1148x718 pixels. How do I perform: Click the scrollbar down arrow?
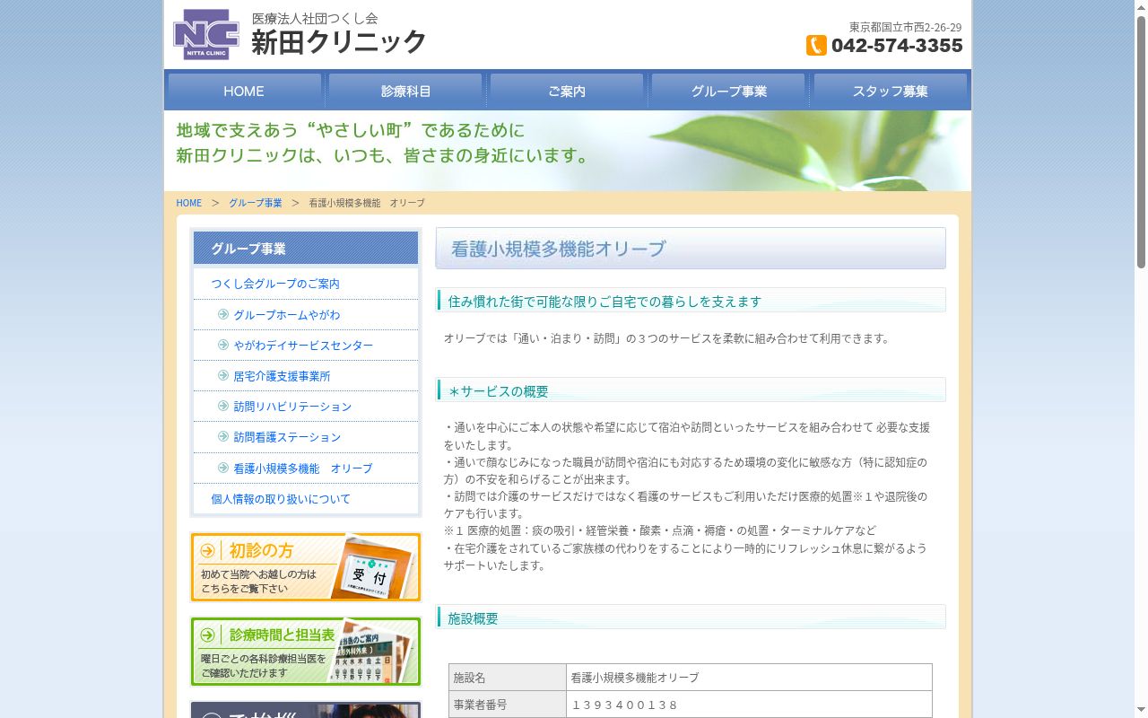[1141, 711]
